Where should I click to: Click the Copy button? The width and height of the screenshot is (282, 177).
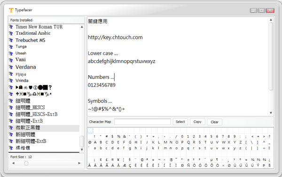[197, 122]
